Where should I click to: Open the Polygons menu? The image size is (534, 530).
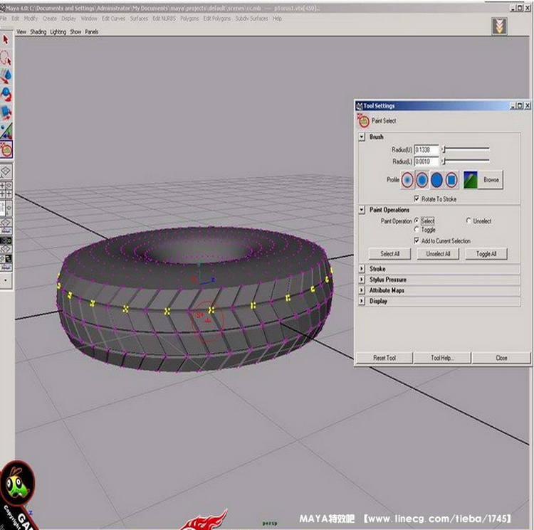point(189,18)
